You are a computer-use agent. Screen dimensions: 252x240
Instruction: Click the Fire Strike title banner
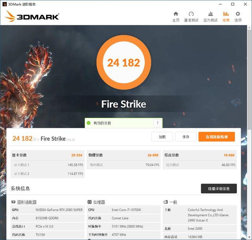tap(124, 104)
